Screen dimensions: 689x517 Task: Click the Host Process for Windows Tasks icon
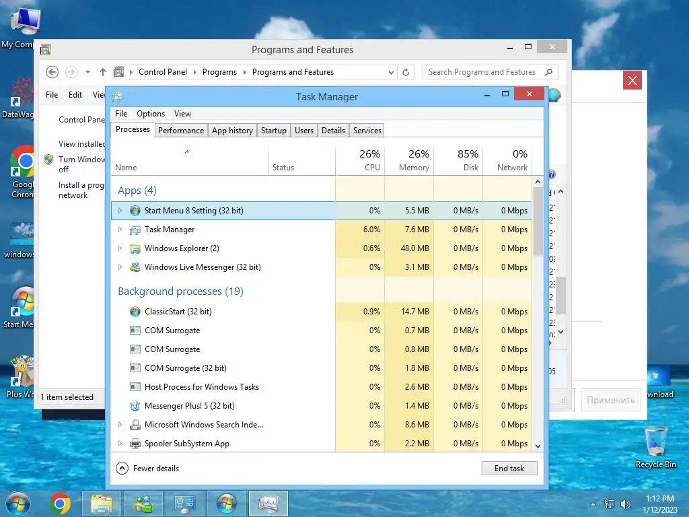[x=135, y=387]
